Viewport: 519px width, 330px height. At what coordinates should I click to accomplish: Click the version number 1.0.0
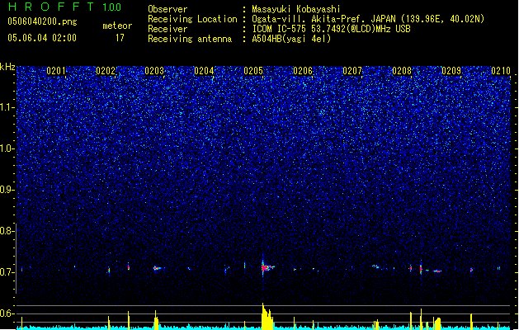pos(111,7)
